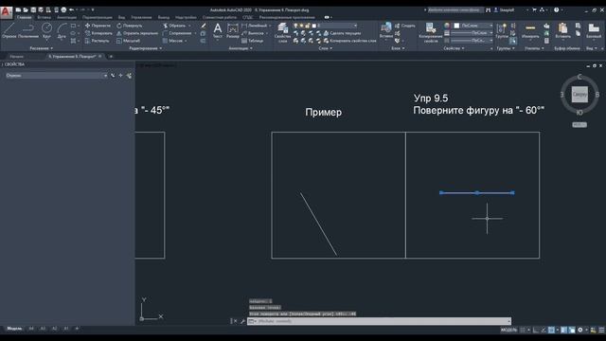Select the Полилиния (Polyline) tool
This screenshot has height=341, width=606.
pyautogui.click(x=27, y=30)
